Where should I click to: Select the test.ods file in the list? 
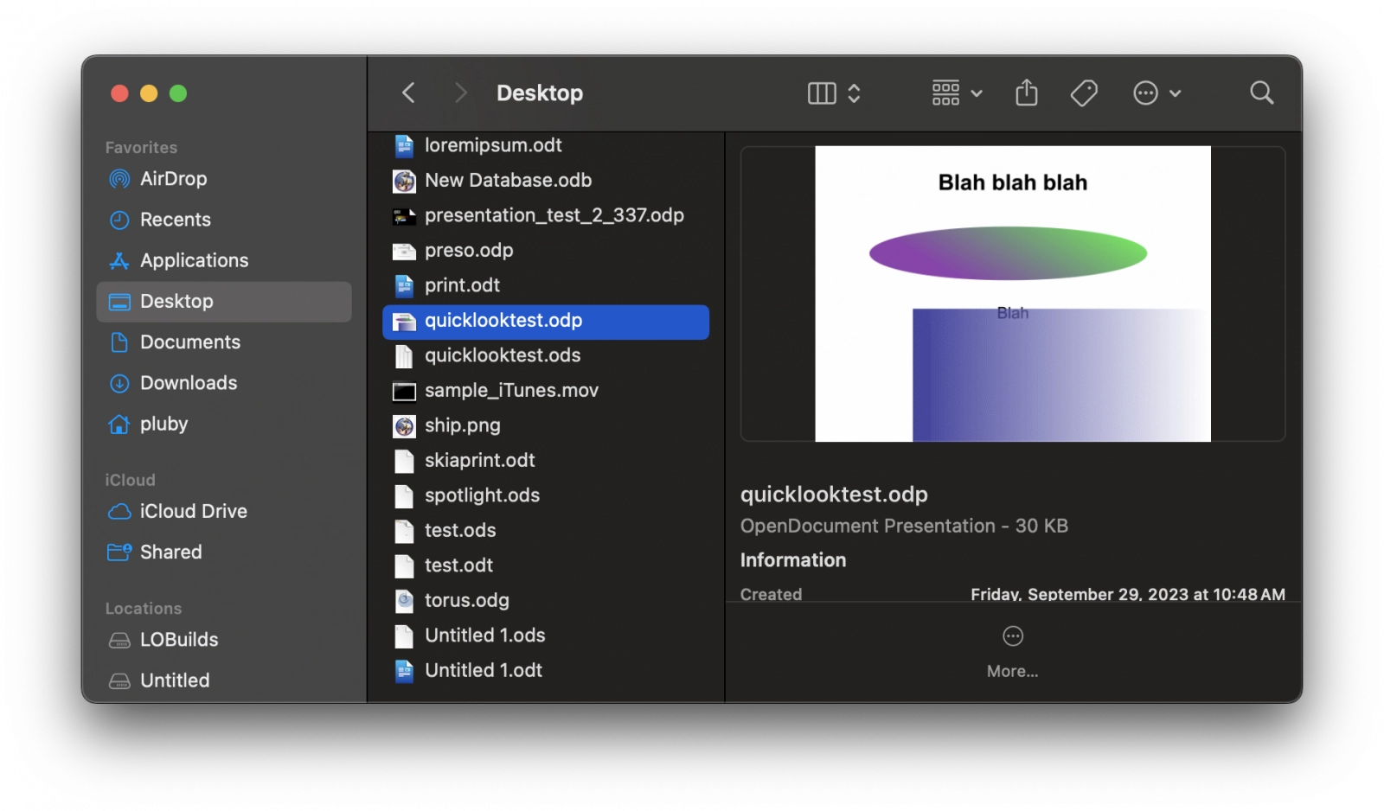tap(459, 531)
